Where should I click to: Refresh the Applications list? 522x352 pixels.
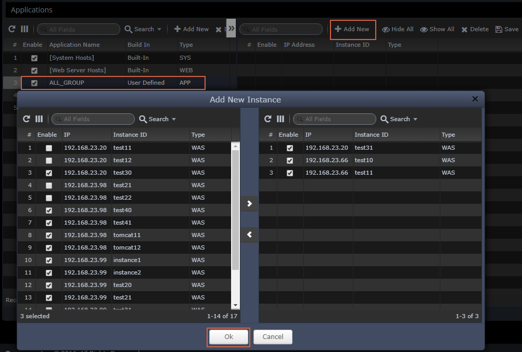tap(12, 29)
